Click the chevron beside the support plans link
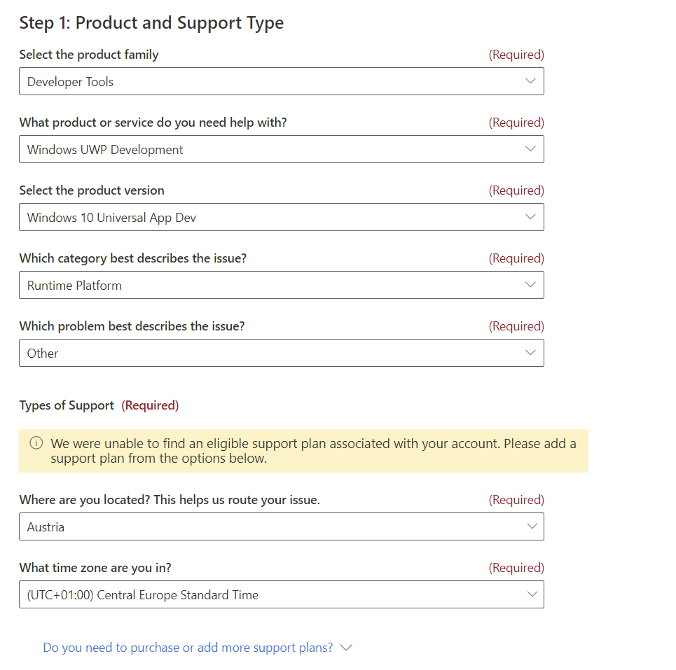Image resolution: width=676 pixels, height=670 pixels. point(346,648)
